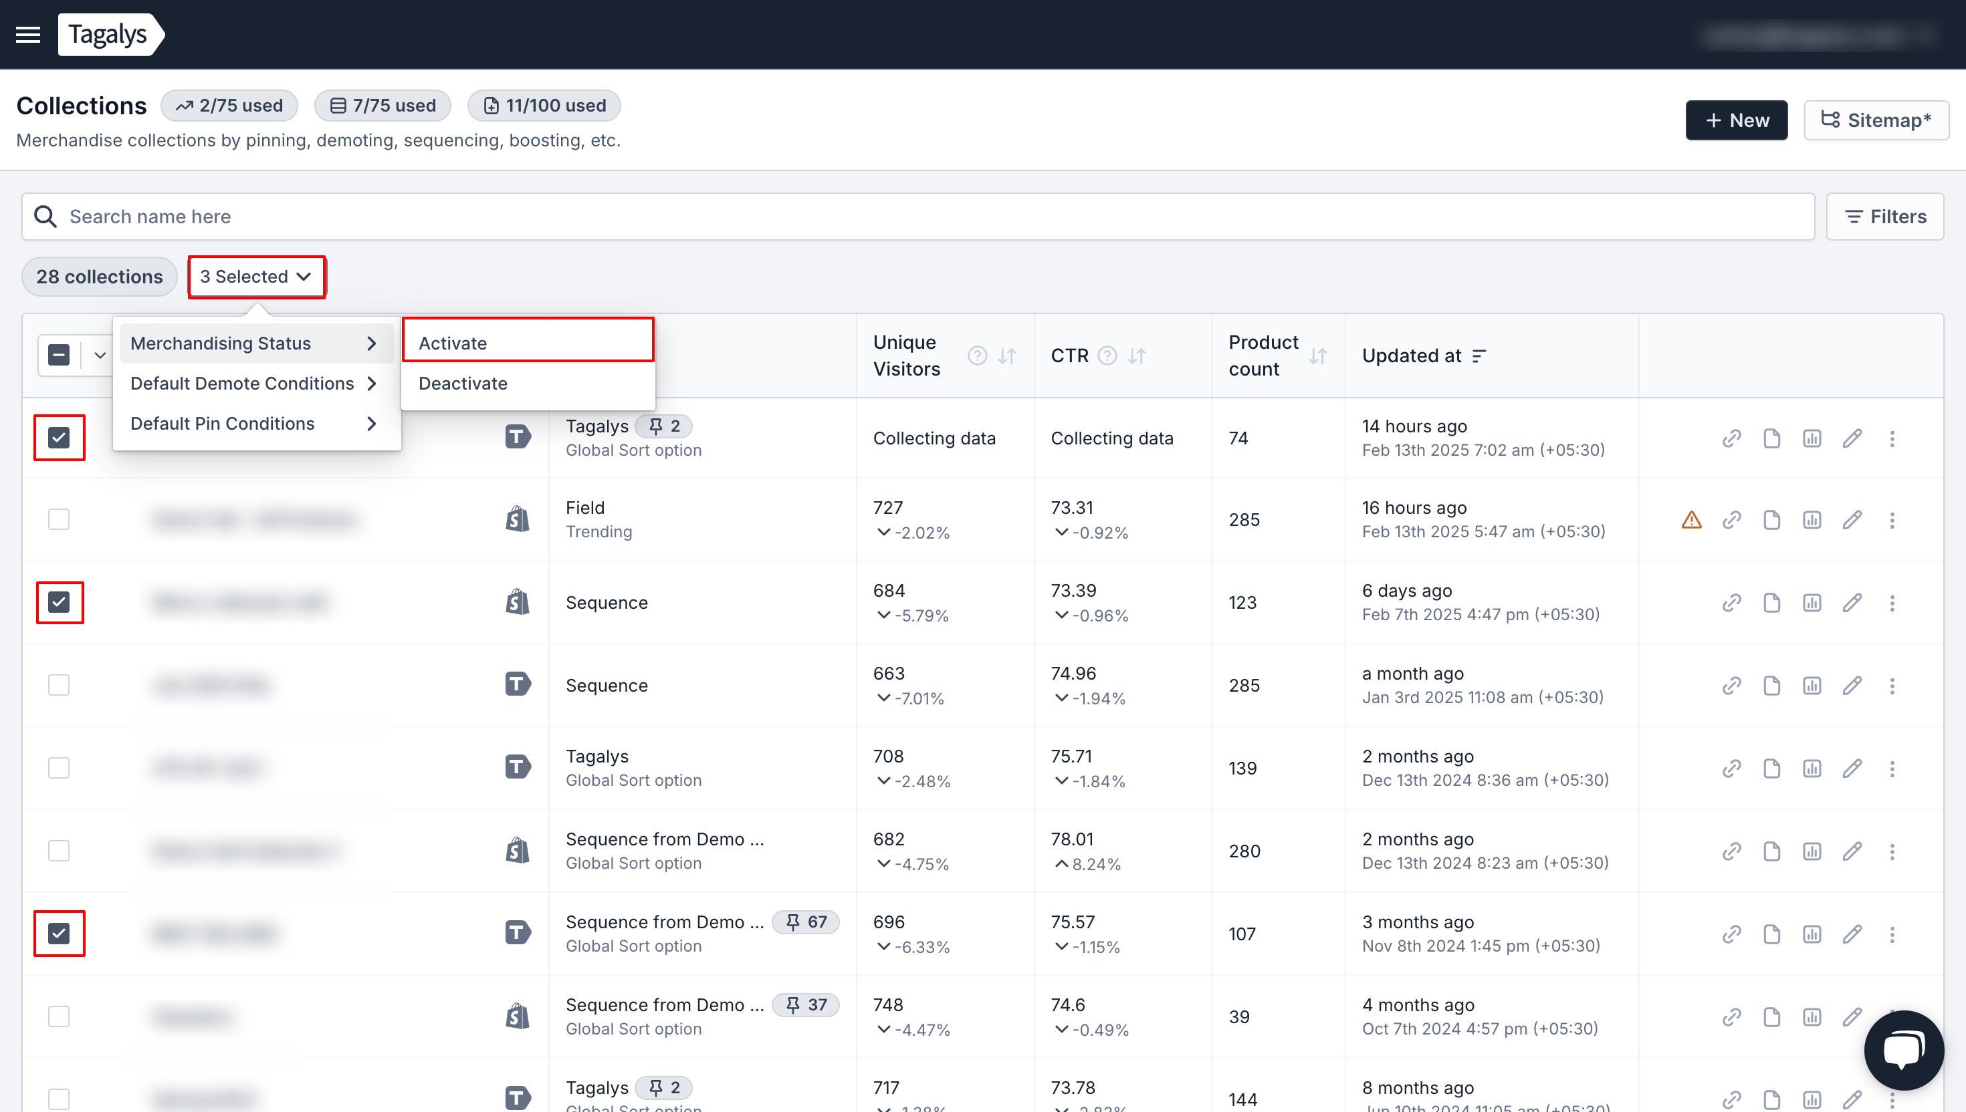Screen dimensions: 1966x1112
Task: Expand Merchandising Status submenu
Action: (256, 343)
